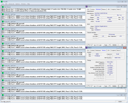Open the Advanced menu in Prime95
The width and height of the screenshot is (128, 103).
(x=11, y=4)
